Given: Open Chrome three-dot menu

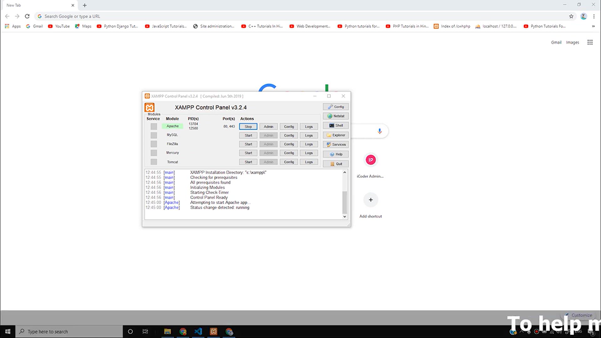Looking at the screenshot, I should coord(594,16).
